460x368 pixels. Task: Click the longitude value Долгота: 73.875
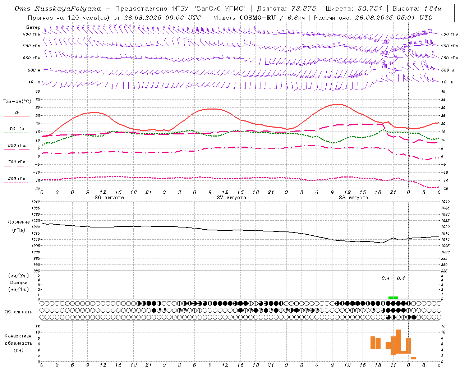pyautogui.click(x=287, y=9)
